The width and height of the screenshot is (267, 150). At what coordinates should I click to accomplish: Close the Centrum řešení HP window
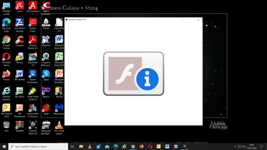point(198,20)
